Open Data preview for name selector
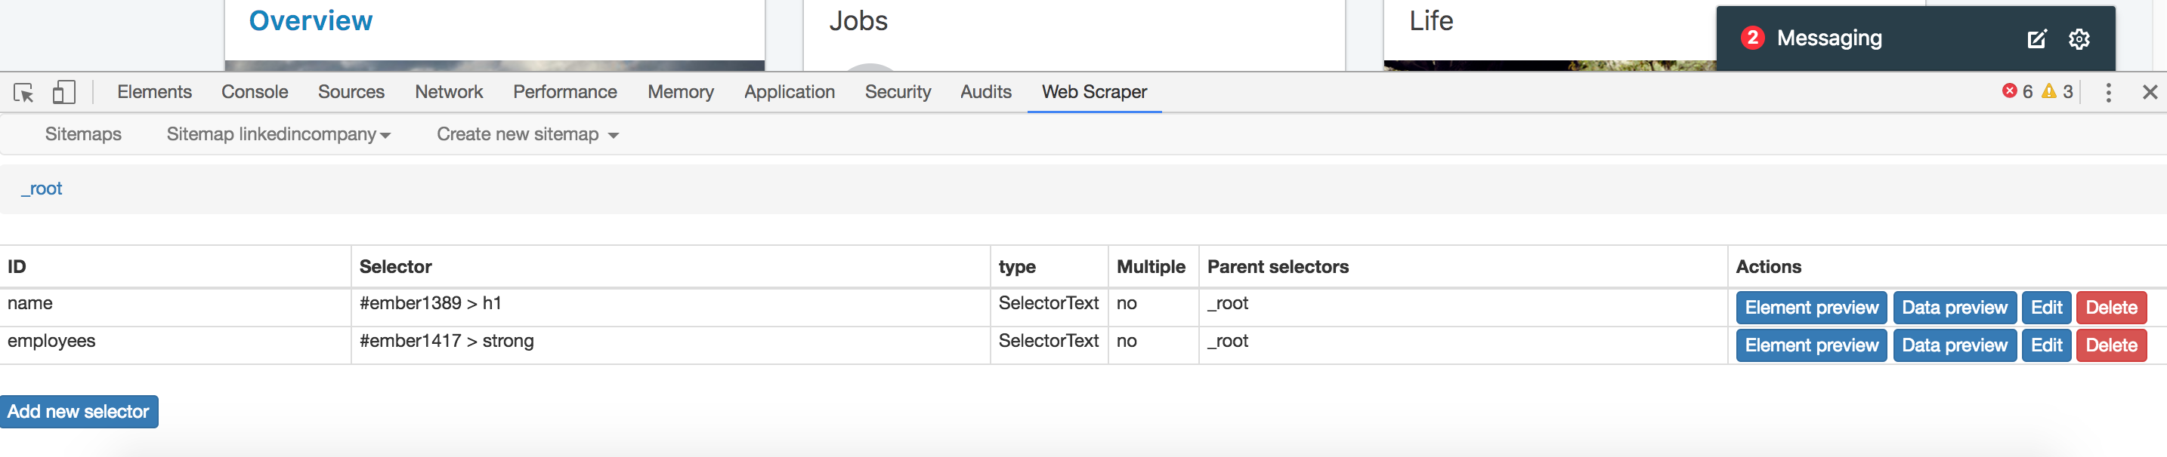The width and height of the screenshot is (2167, 457). pos(1954,308)
